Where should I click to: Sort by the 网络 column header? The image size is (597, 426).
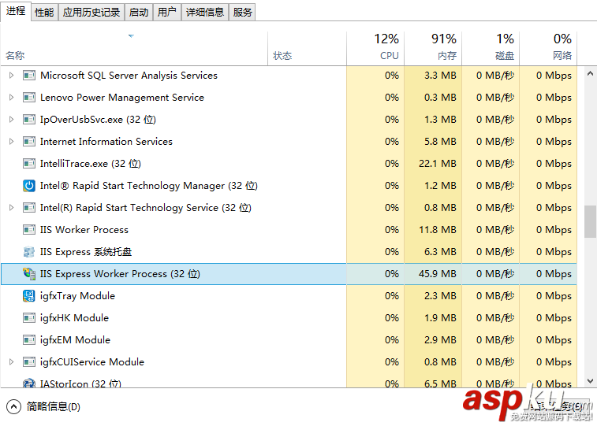click(x=548, y=49)
